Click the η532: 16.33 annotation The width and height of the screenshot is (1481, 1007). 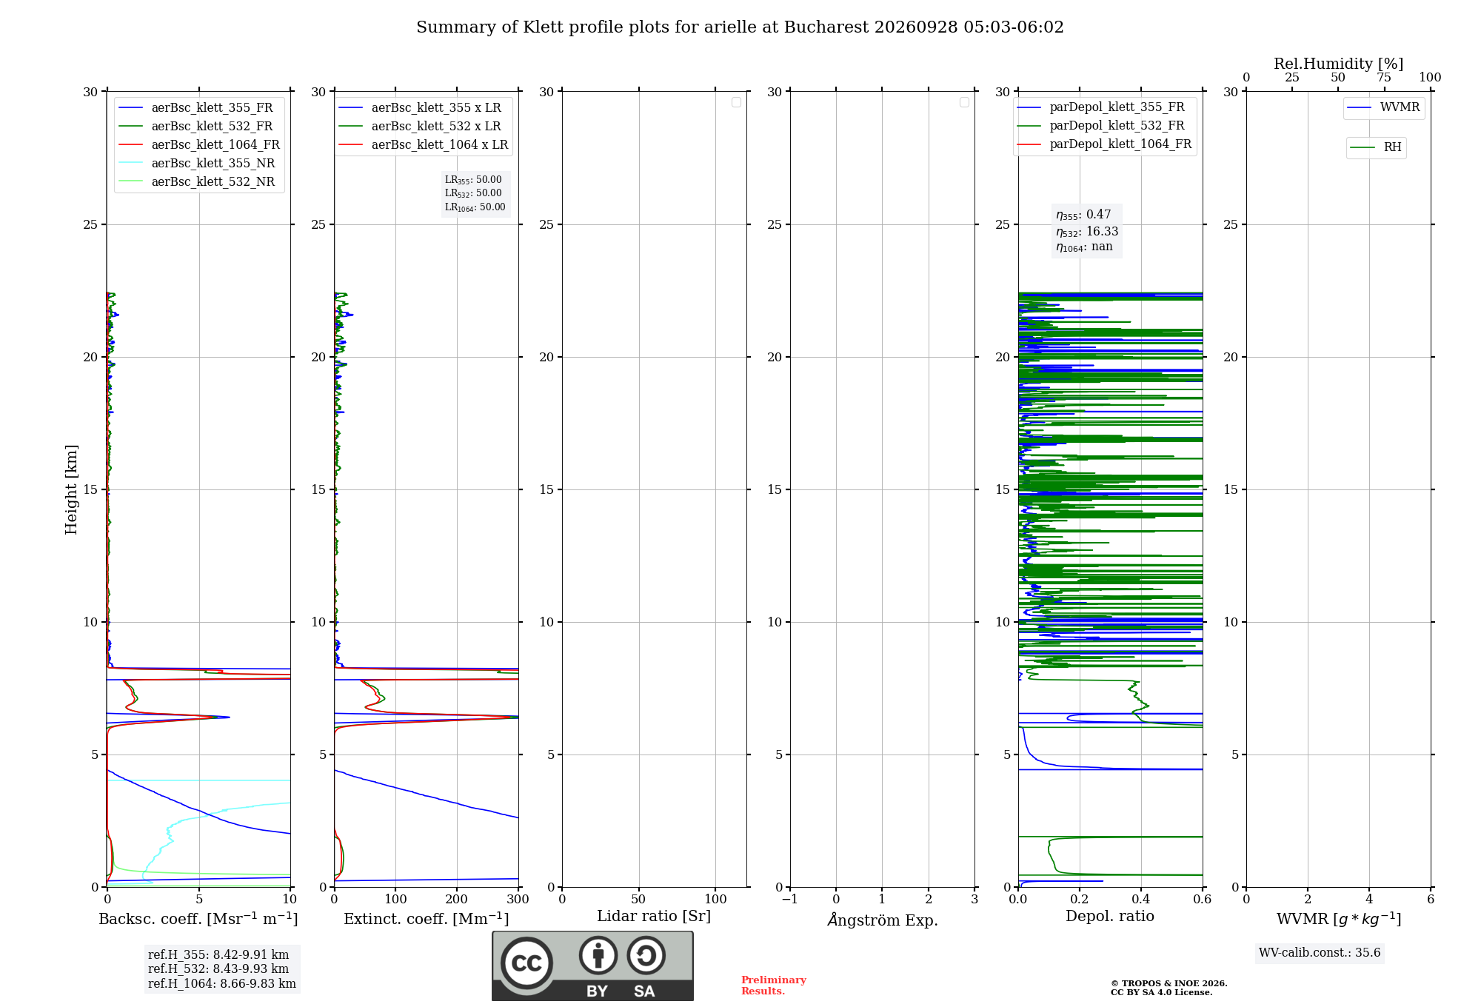click(x=1087, y=232)
